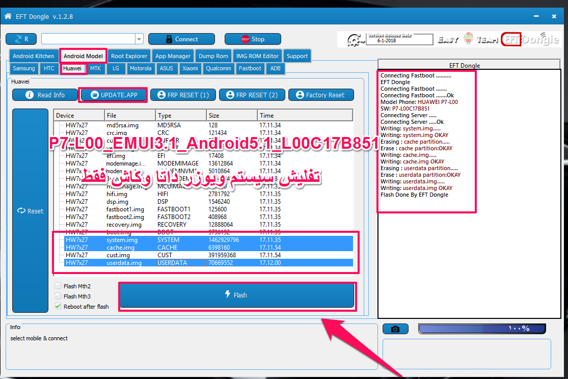568x379 pixels.
Task: Select the efi.img row
Action: tap(208, 156)
